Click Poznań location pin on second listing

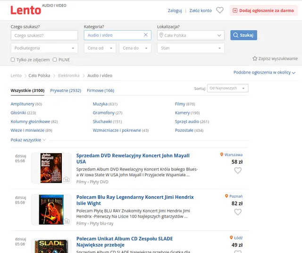point(227,196)
